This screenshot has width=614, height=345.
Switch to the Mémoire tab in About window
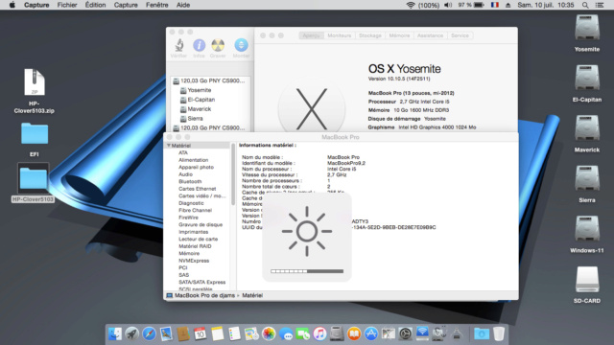point(399,35)
